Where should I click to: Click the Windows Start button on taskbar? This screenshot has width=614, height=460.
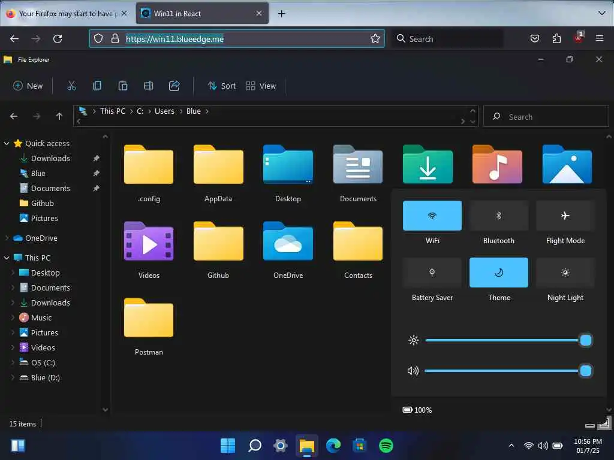228,446
